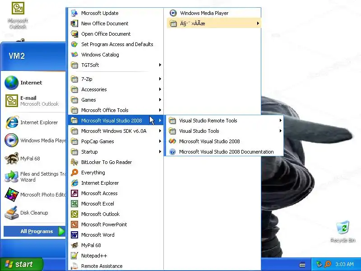Screen dimensions: 361x271
Task: Expand the PopCap Games submenu arrow
Action: (160, 141)
